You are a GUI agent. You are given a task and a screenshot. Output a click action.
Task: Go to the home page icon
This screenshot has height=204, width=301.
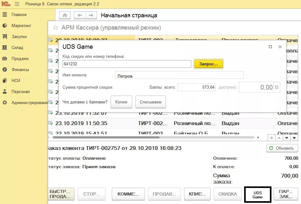[x=65, y=15]
